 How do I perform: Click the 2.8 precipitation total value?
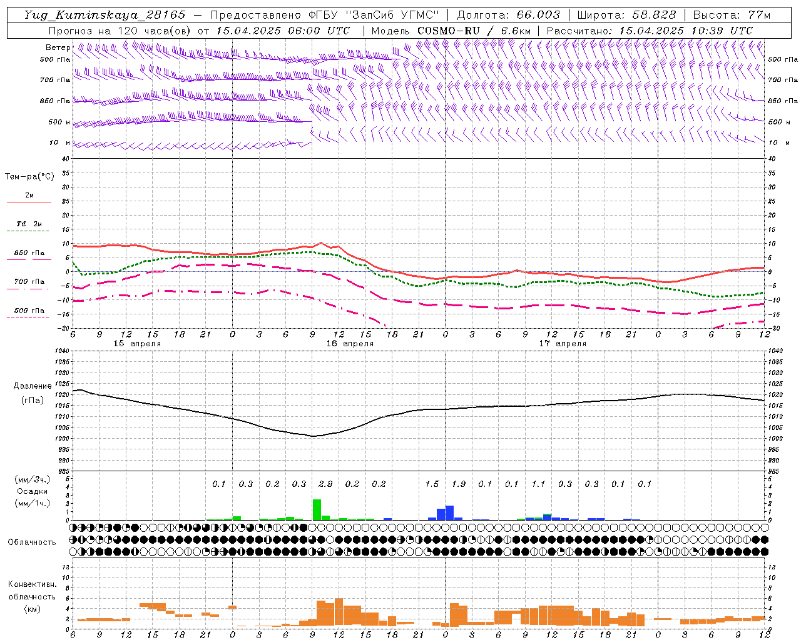[325, 484]
